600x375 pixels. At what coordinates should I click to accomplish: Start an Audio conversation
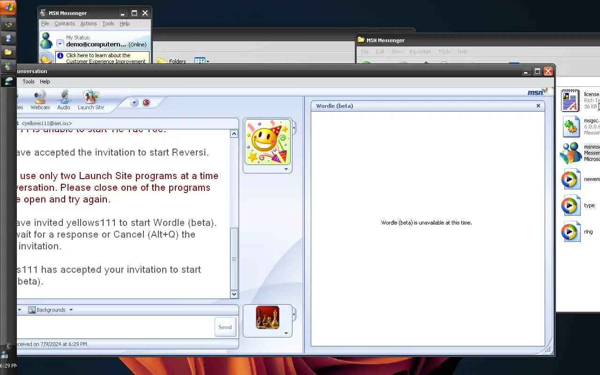pos(64,100)
